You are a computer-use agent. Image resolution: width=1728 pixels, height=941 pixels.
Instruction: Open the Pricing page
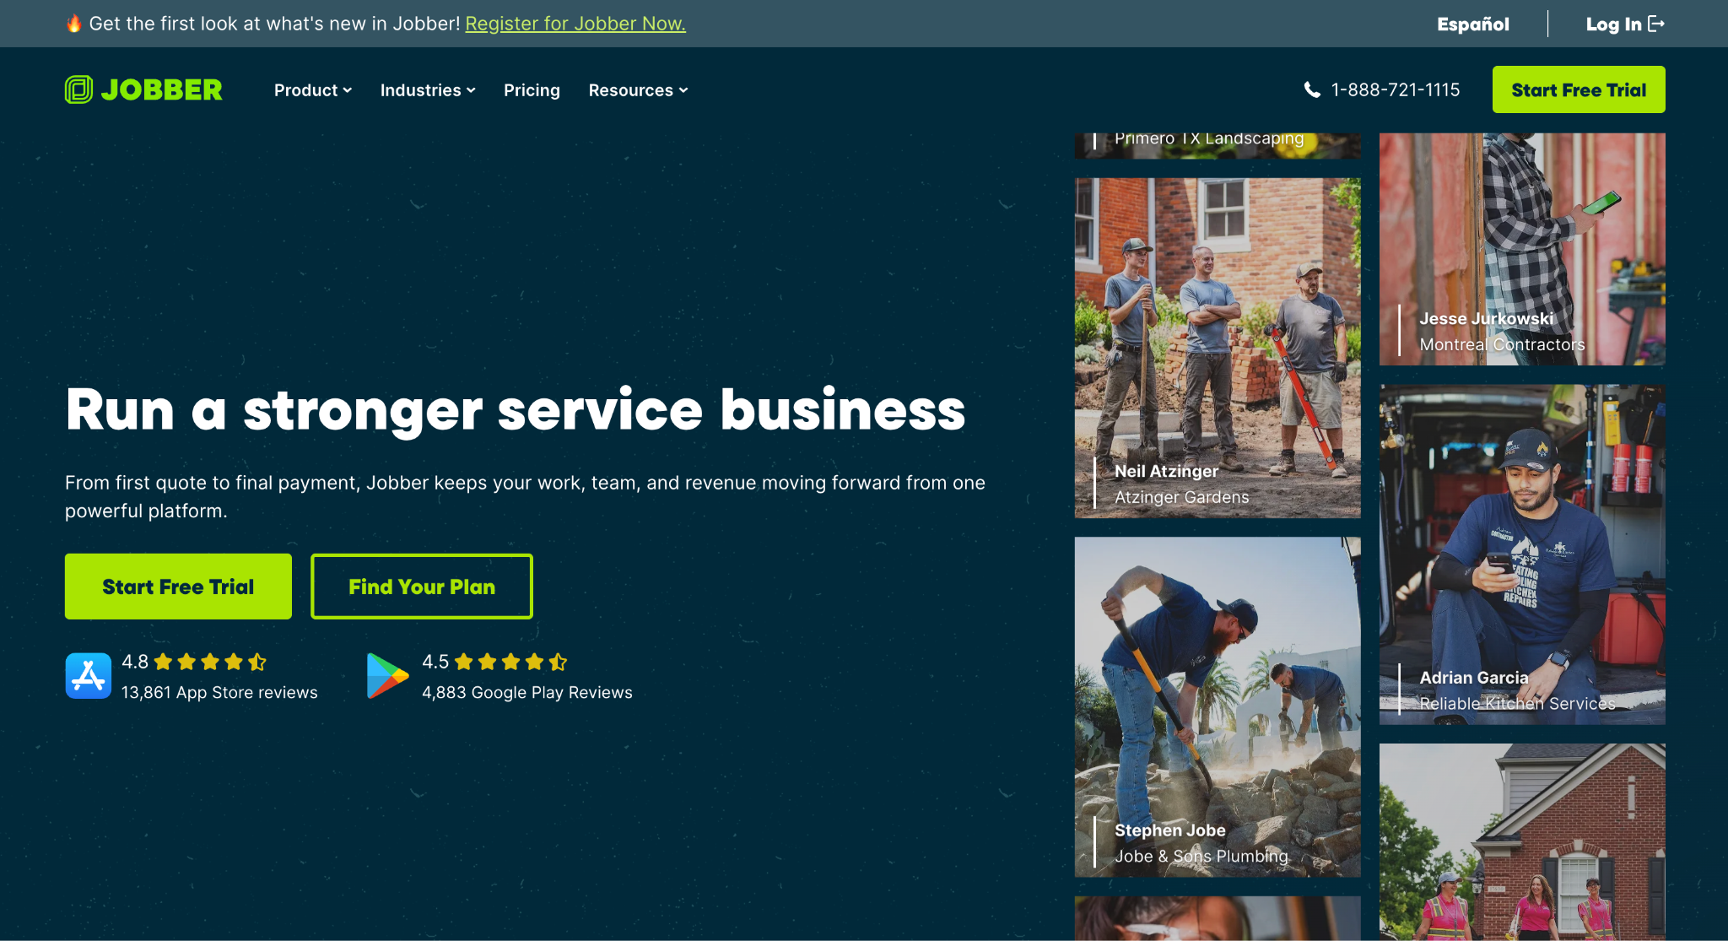click(x=532, y=90)
